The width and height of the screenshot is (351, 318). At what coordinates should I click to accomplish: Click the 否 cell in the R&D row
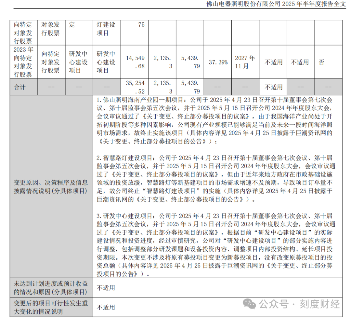click(321, 62)
